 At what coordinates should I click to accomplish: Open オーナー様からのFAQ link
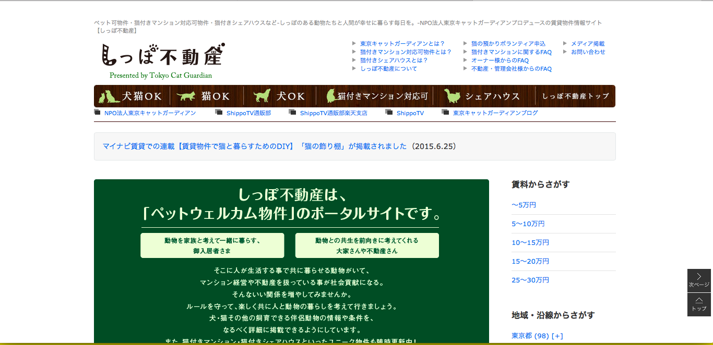500,60
